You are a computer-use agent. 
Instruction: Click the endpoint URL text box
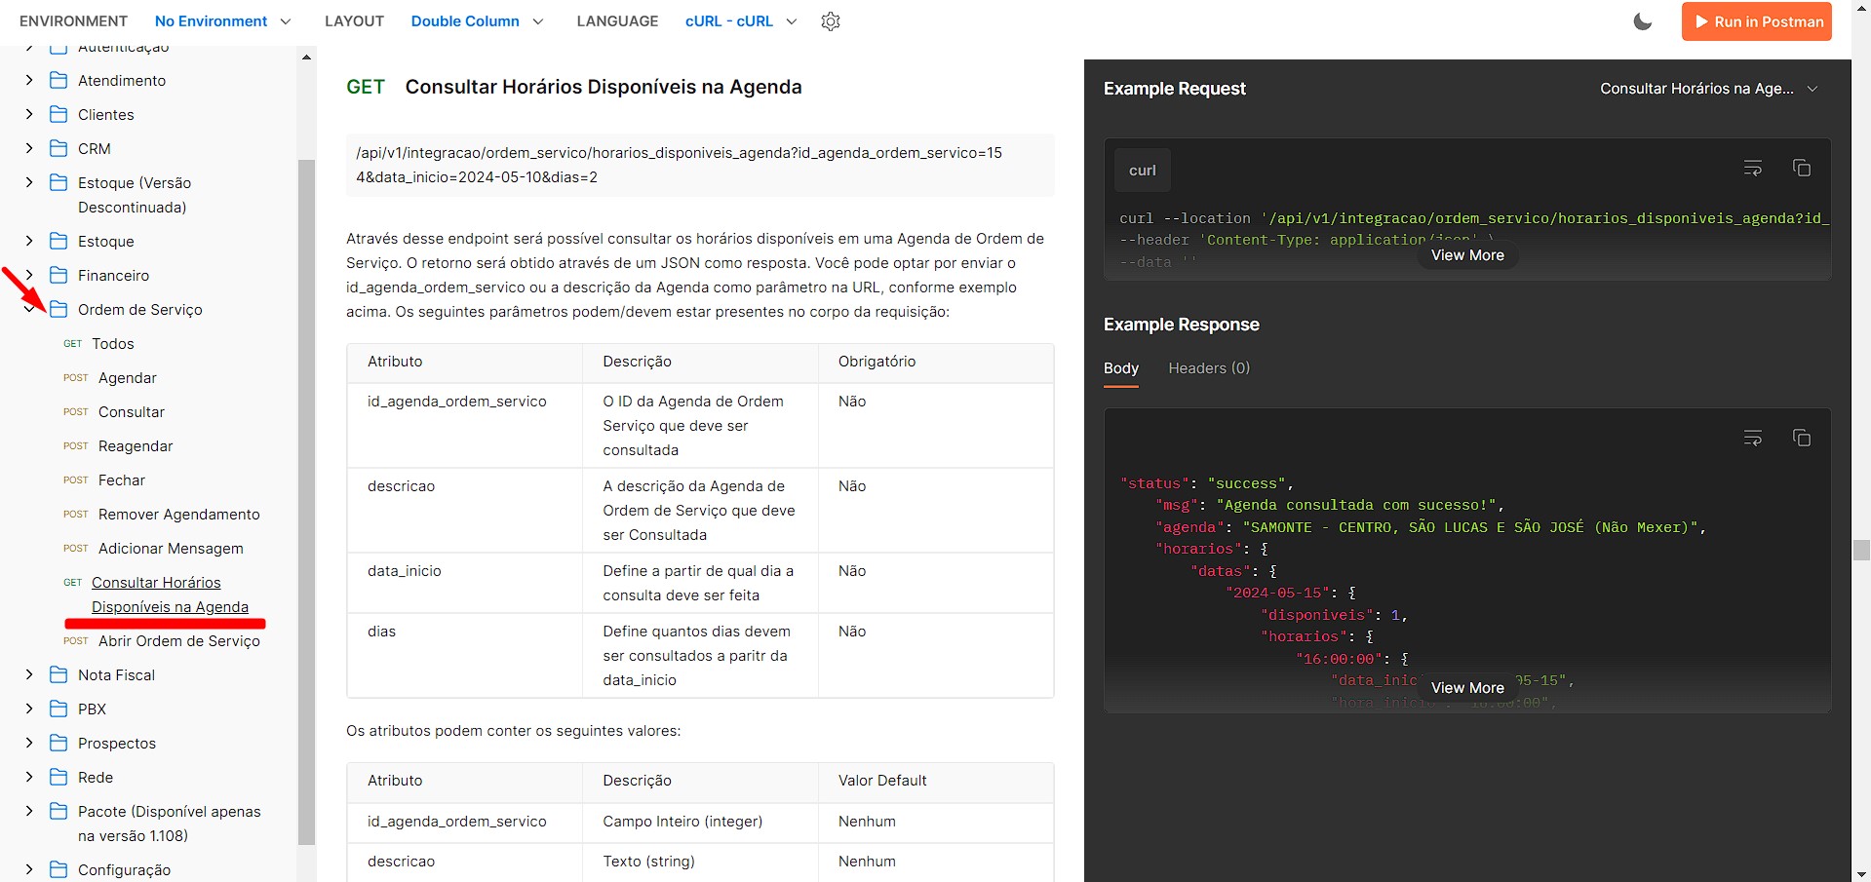[700, 165]
